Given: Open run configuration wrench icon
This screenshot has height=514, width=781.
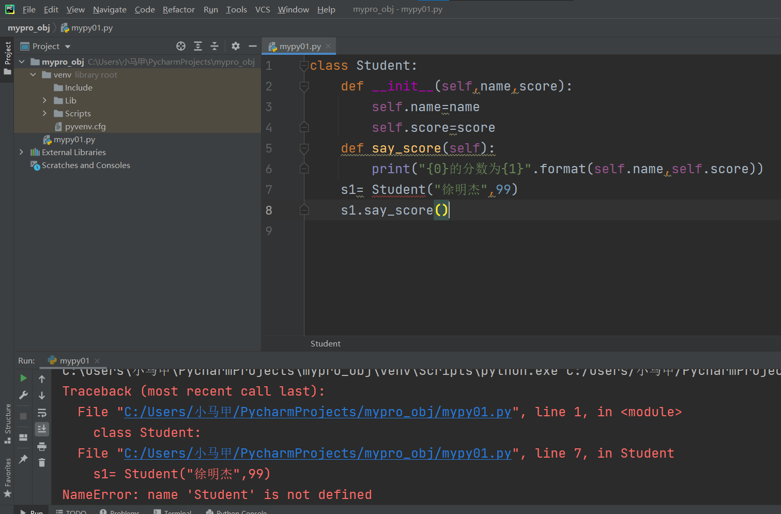Looking at the screenshot, I should click(23, 395).
